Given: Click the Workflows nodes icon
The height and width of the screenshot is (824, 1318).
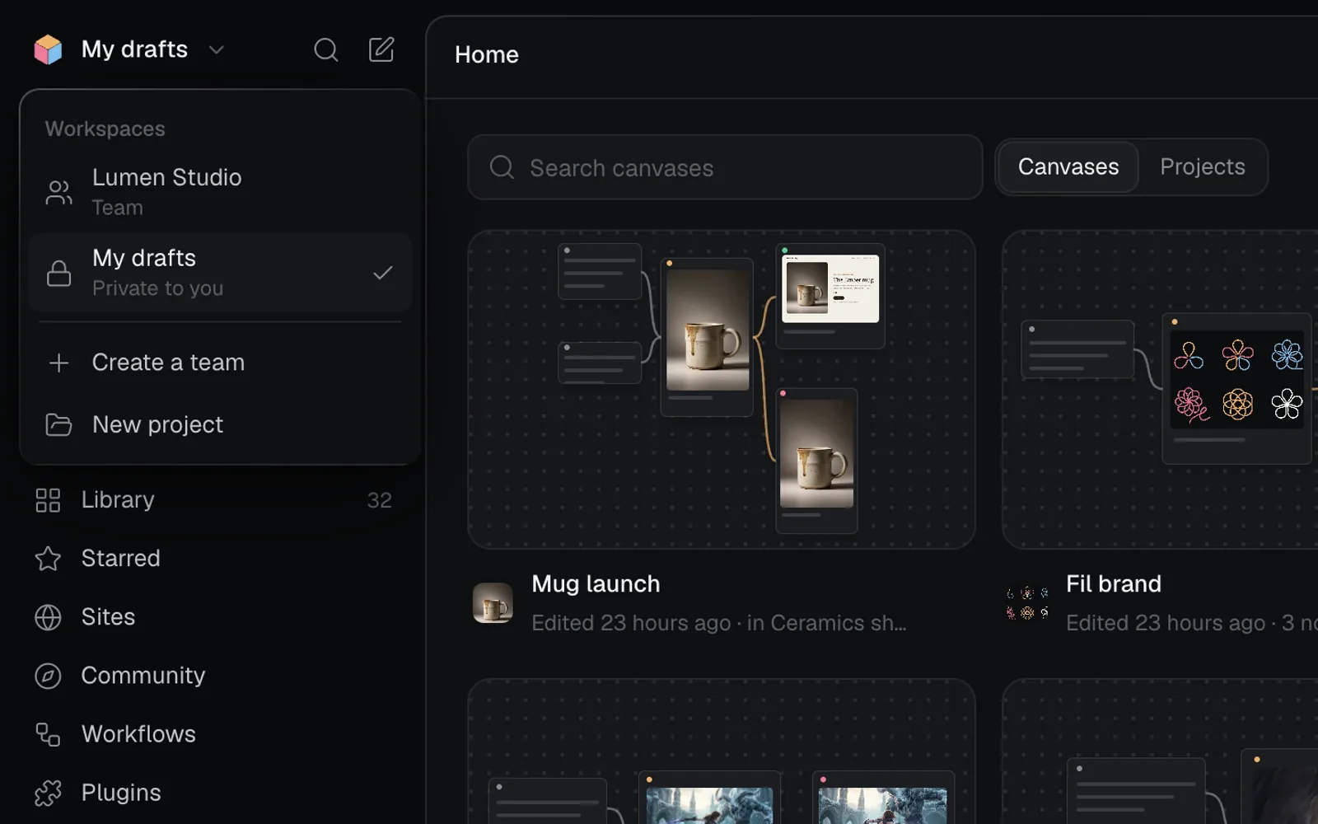Looking at the screenshot, I should click(48, 734).
